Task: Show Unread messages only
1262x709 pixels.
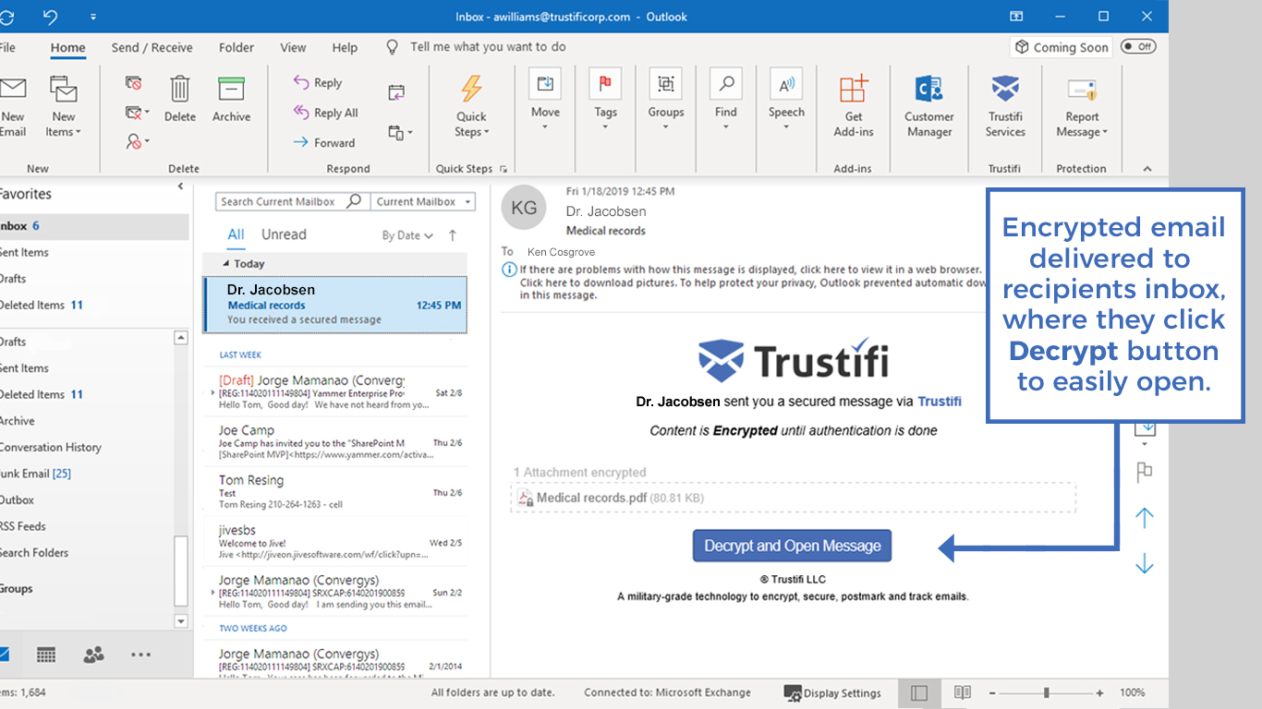Action: (284, 234)
